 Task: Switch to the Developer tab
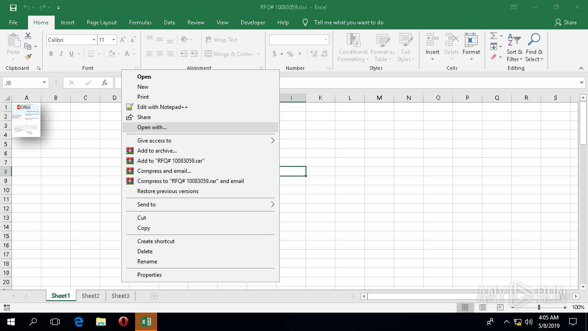253,23
